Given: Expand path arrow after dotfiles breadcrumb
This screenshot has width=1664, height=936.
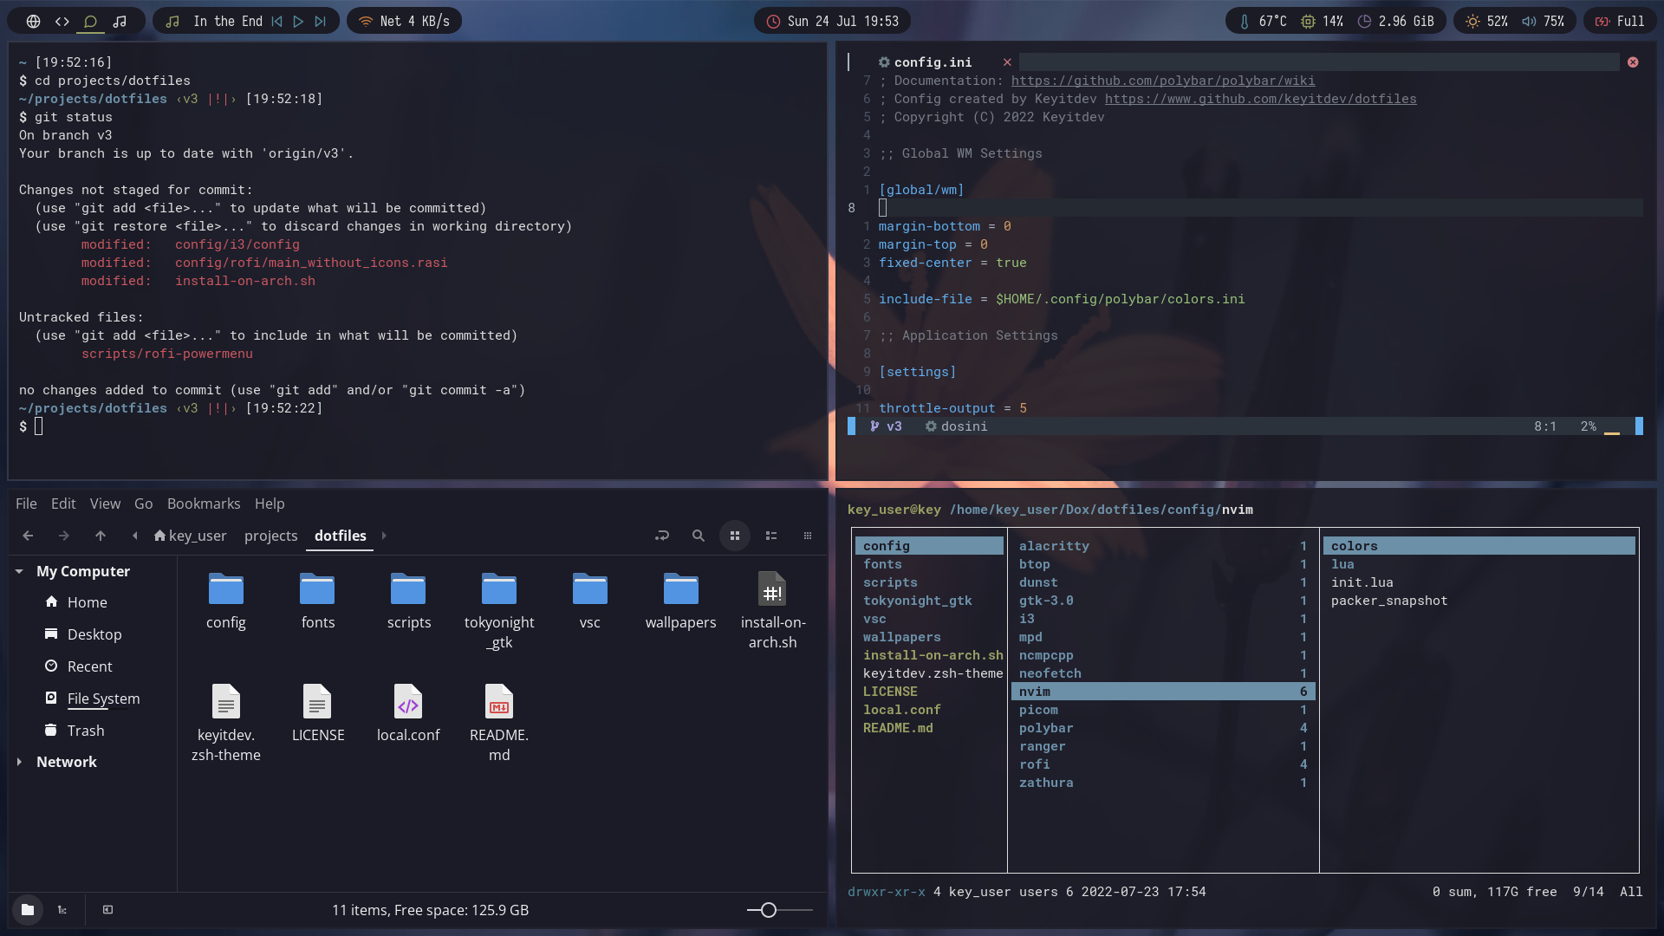Looking at the screenshot, I should click(x=384, y=536).
